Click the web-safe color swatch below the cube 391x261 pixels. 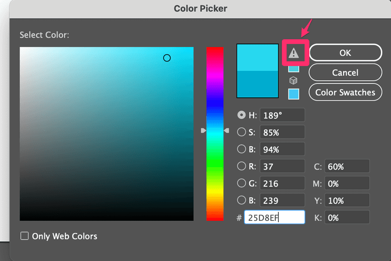point(293,93)
